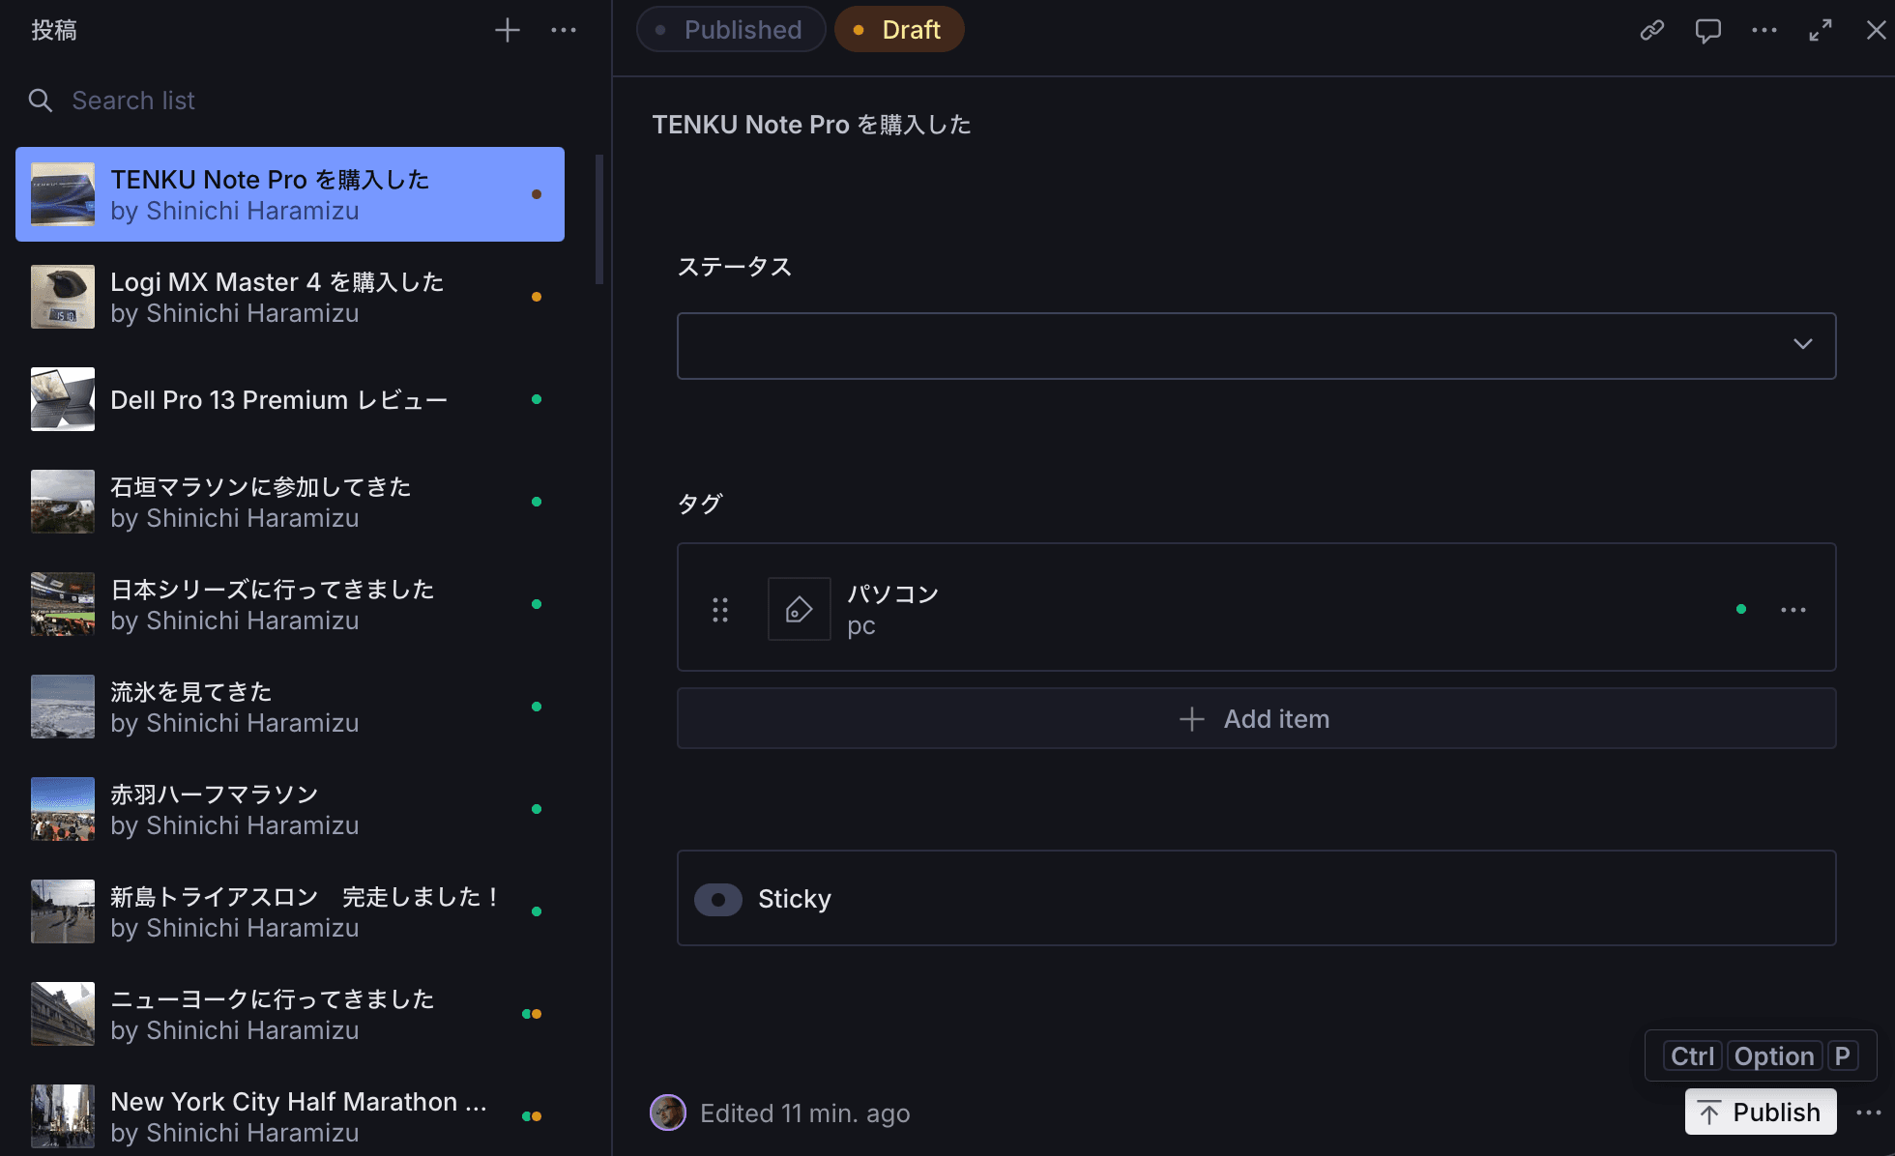Expand document pane with the arrows icon
Image resolution: width=1895 pixels, height=1156 pixels.
pos(1821,30)
